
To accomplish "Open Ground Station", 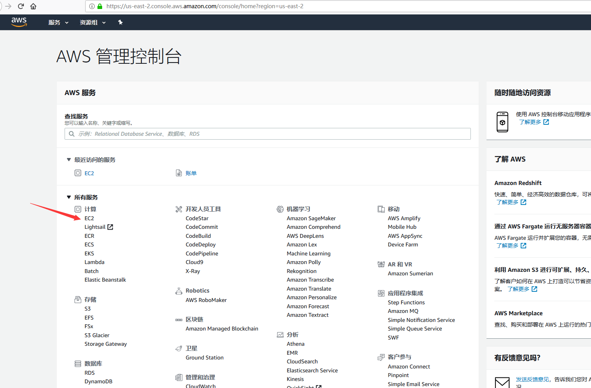I will pyautogui.click(x=205, y=357).
